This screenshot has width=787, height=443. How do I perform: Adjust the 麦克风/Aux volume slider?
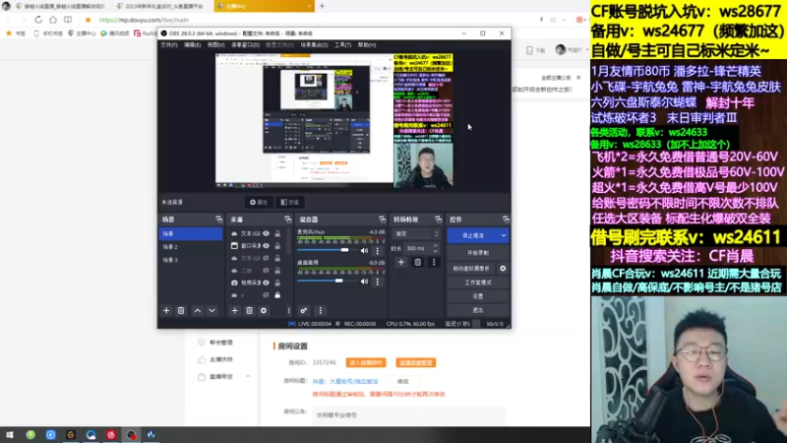[x=327, y=250]
